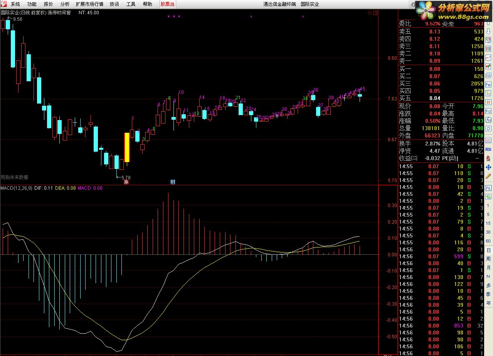493x356 pixels.
Task: Click the 收益(三) row label
Action: (x=408, y=158)
